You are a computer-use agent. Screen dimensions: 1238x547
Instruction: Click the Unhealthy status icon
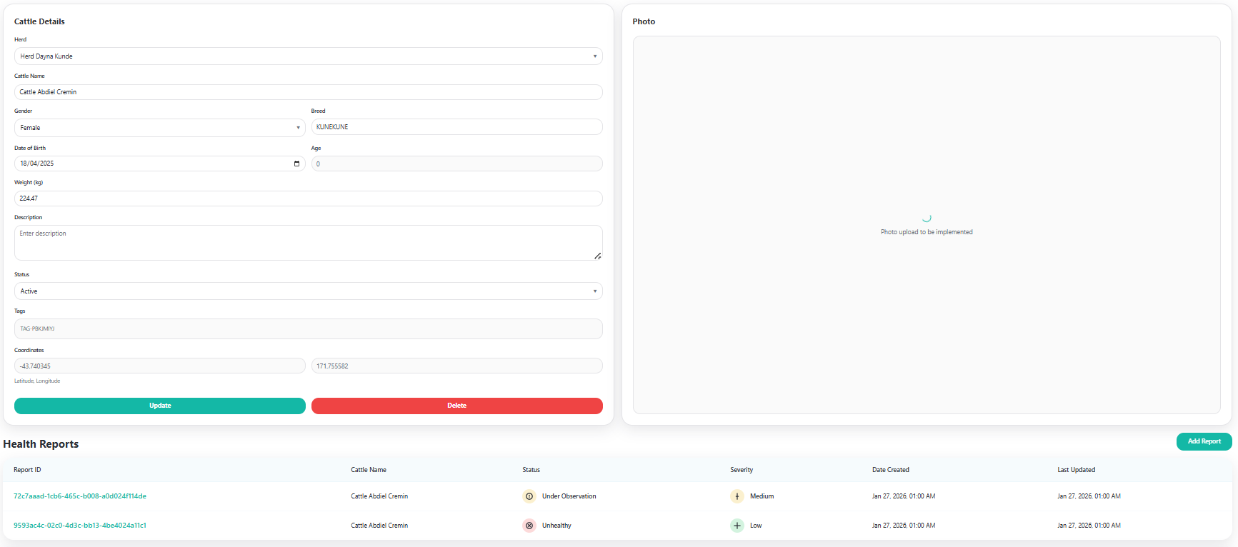click(529, 526)
